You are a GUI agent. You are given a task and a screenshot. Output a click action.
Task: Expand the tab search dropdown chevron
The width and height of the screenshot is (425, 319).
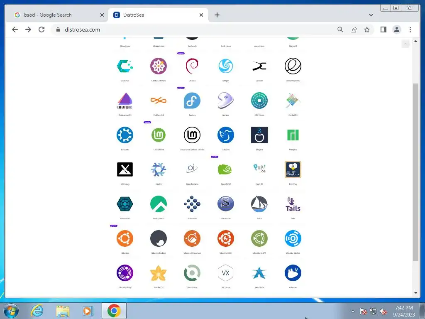[x=371, y=15]
